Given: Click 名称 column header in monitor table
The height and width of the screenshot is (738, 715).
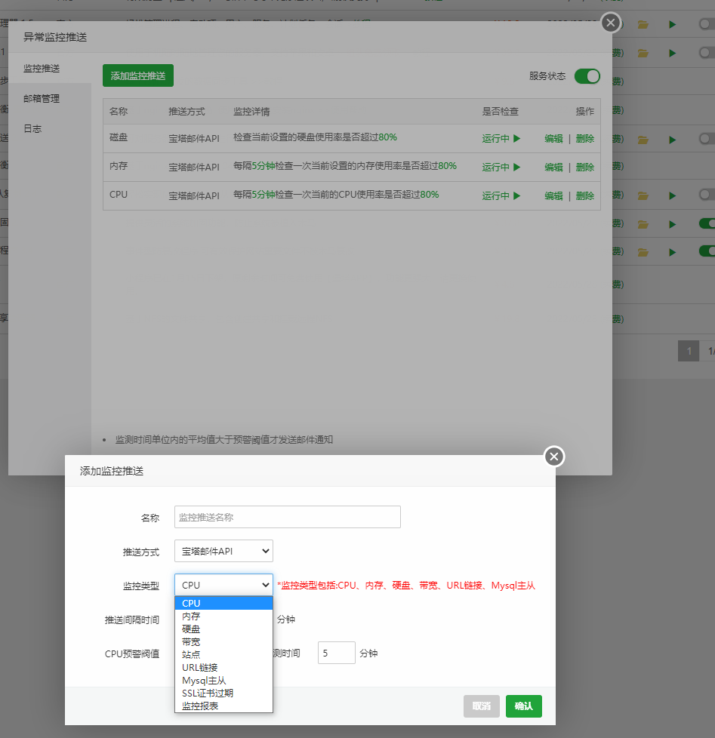Looking at the screenshot, I should point(119,112).
